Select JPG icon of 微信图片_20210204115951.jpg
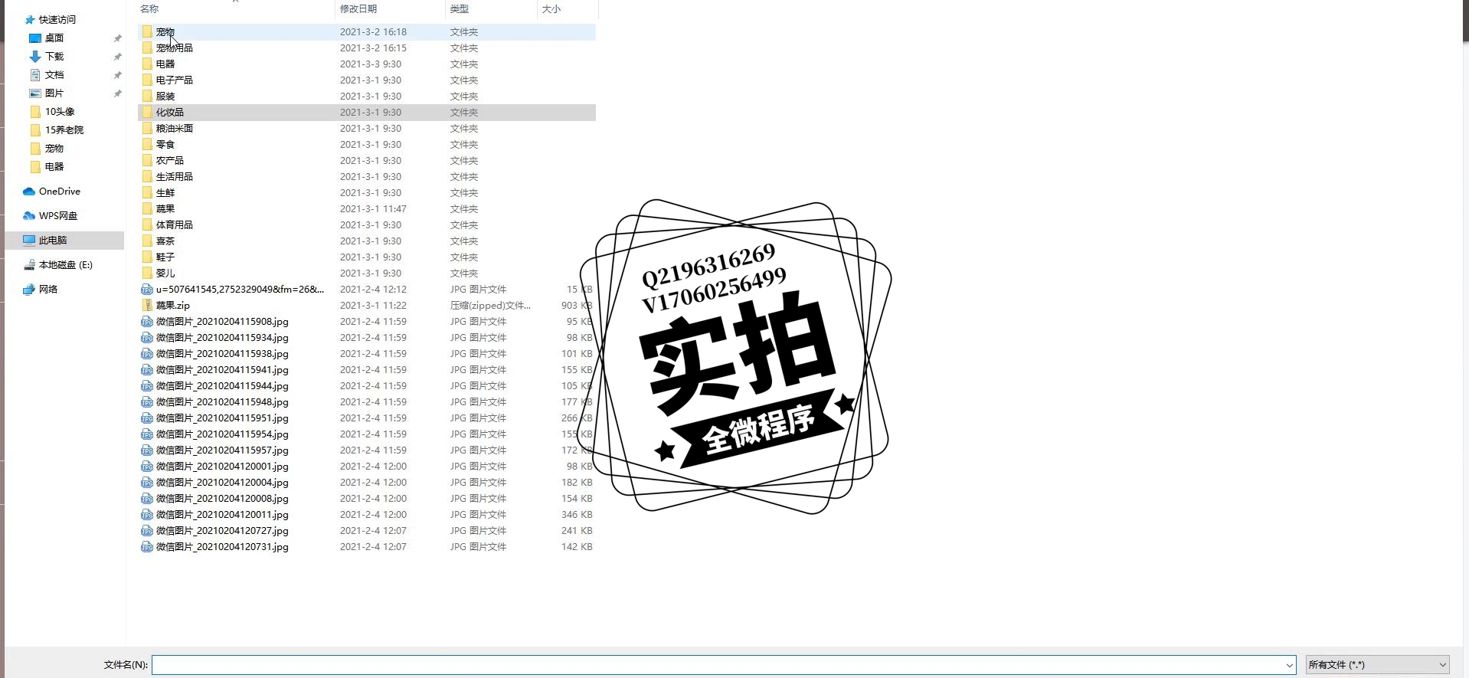Screen dimensions: 1469x678 pos(147,418)
